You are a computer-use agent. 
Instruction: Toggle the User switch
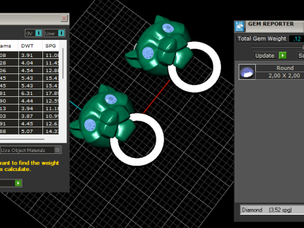(61, 33)
